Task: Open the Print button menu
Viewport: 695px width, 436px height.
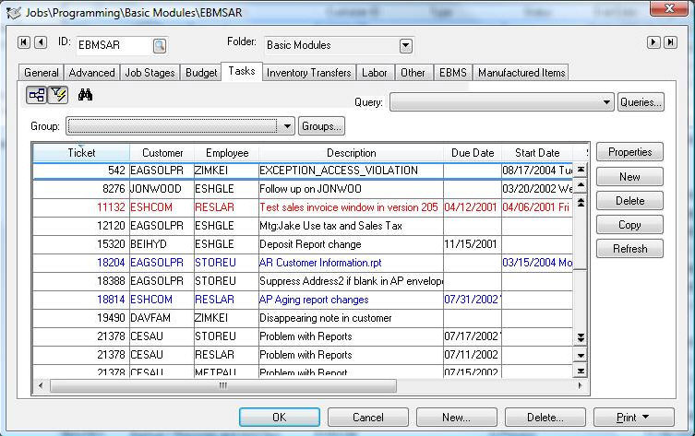Action: click(x=633, y=418)
